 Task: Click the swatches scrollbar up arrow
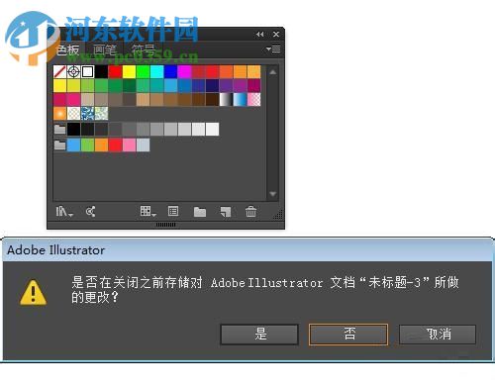[x=273, y=72]
